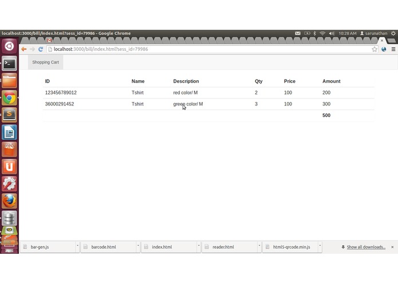The height and width of the screenshot is (283, 398).
Task: Open bar-gen.js download dropdown arrow
Action: click(x=77, y=245)
